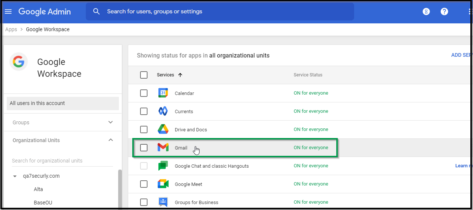
Task: Go to Apps in the breadcrumb
Action: (11, 29)
